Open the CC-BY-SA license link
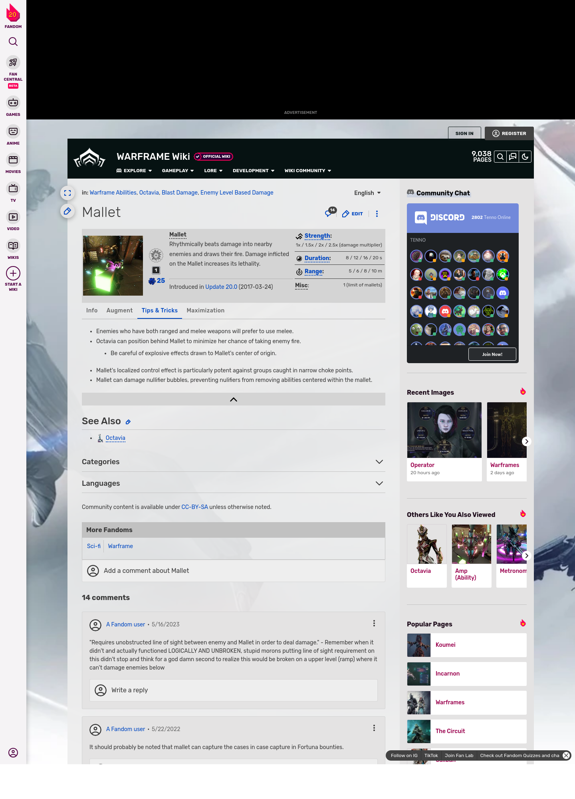The image size is (575, 799). (194, 507)
